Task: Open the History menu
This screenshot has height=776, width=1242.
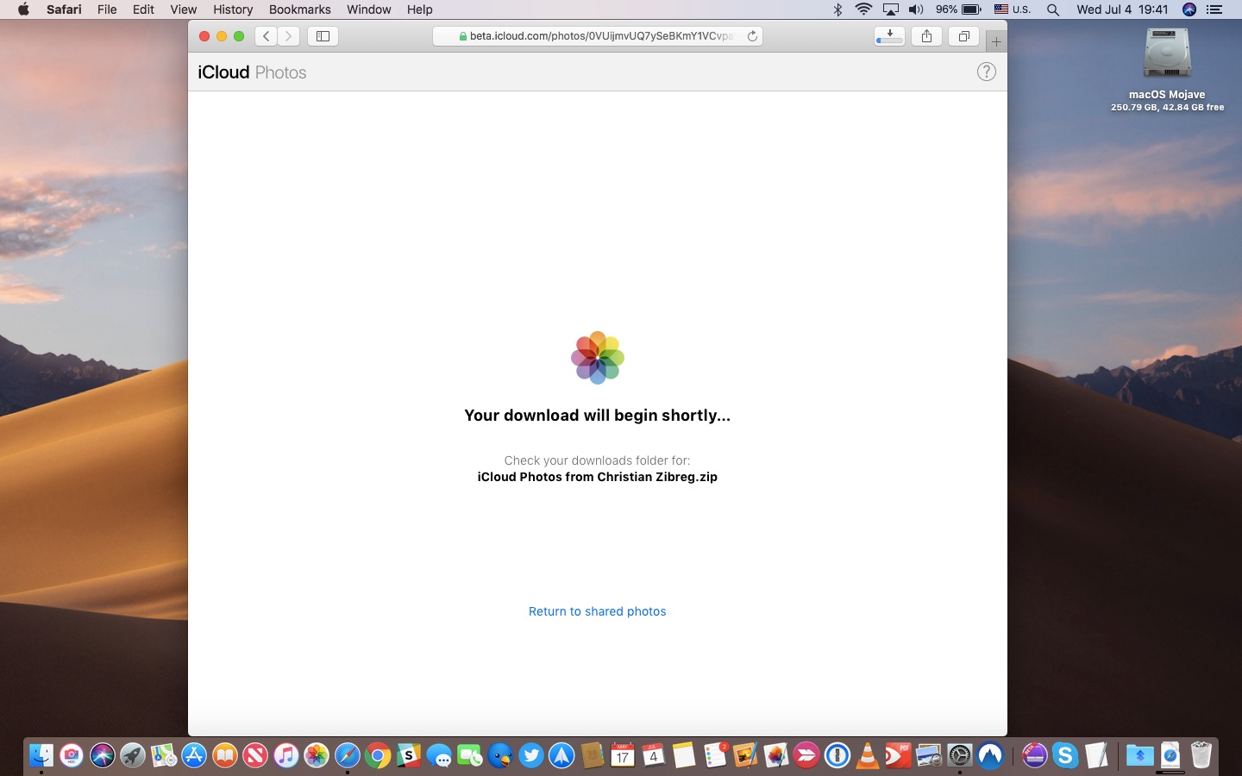Action: 233,9
